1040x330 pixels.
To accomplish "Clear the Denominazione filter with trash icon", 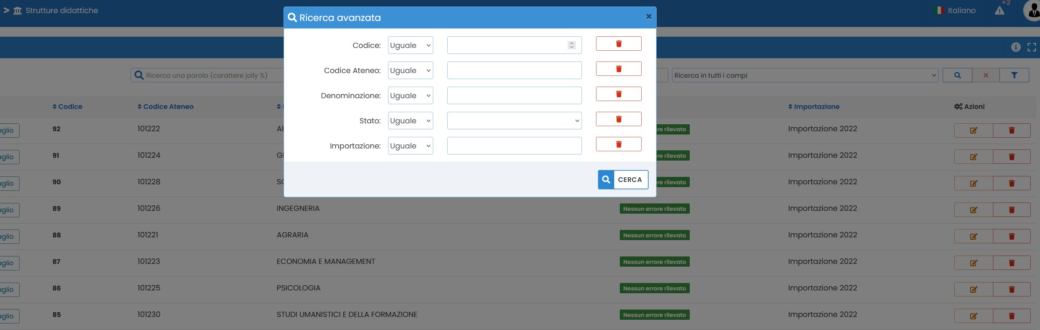I will tap(618, 94).
